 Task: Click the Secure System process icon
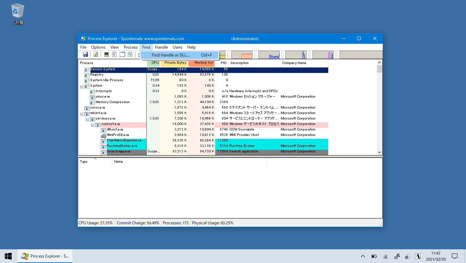tap(87, 70)
